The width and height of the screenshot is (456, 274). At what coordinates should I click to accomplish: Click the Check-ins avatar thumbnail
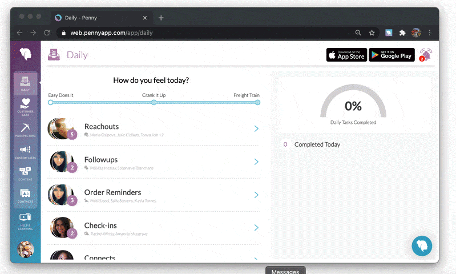[x=63, y=227]
